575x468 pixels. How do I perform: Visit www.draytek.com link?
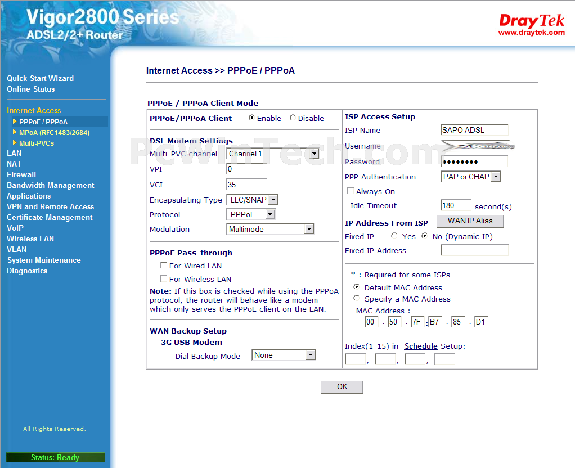pos(531,32)
